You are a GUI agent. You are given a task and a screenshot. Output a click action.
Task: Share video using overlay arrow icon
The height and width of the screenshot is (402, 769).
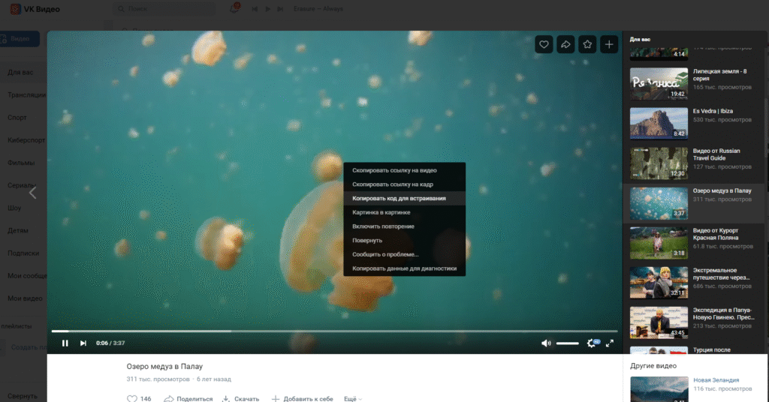coord(565,45)
